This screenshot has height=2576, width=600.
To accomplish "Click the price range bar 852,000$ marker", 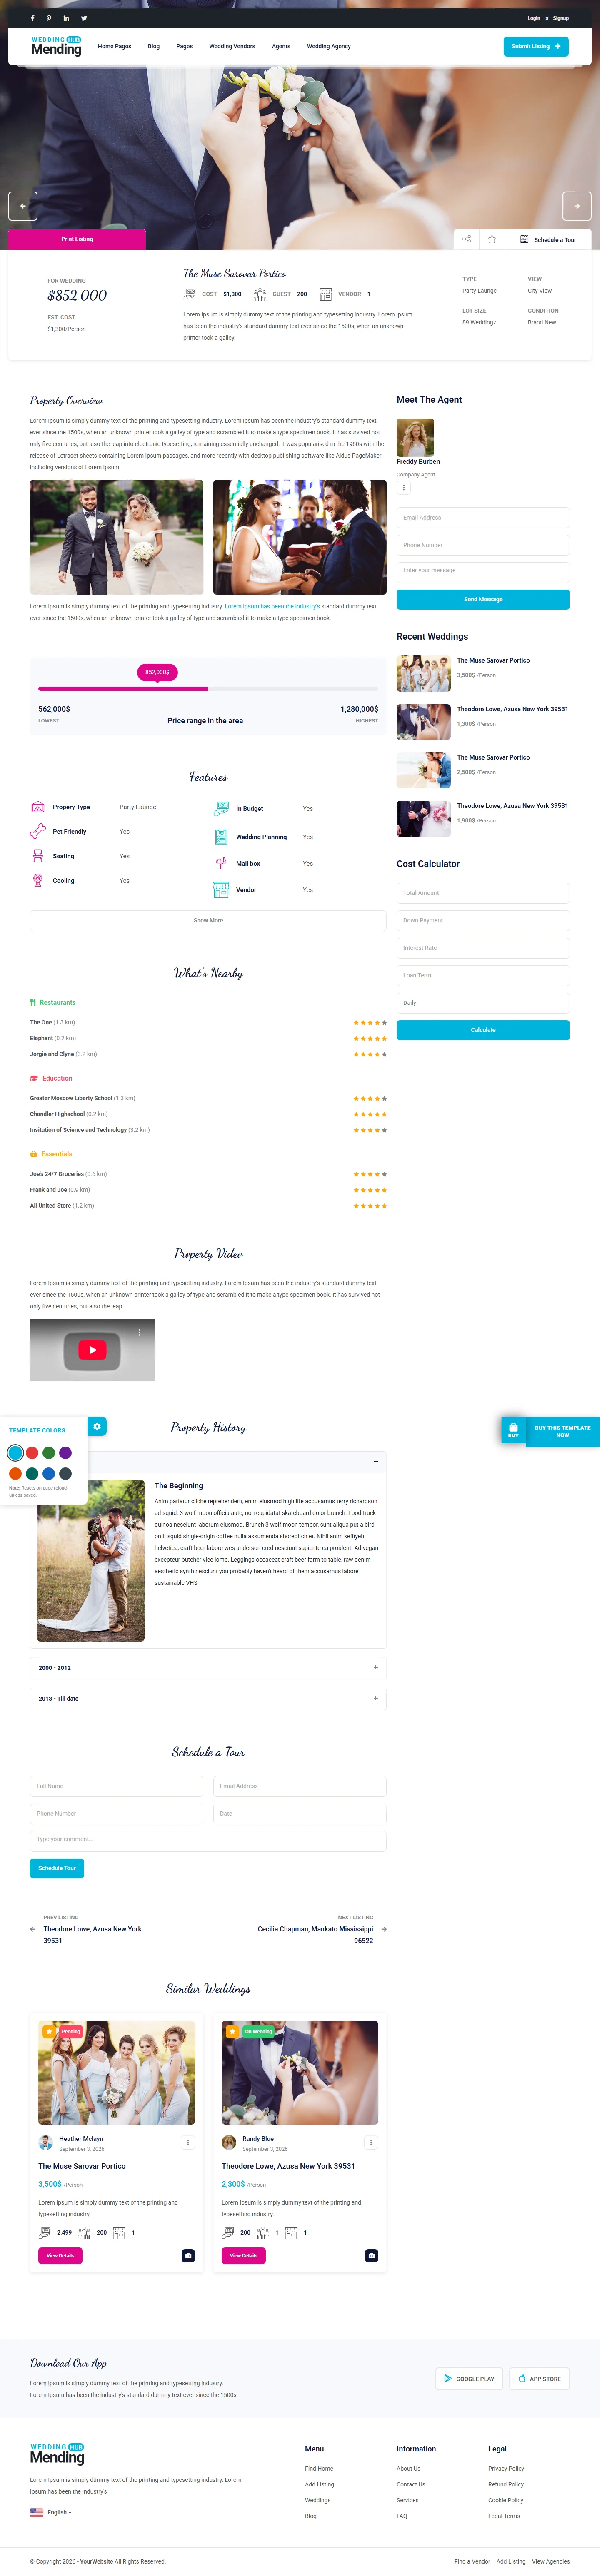I will pyautogui.click(x=157, y=672).
